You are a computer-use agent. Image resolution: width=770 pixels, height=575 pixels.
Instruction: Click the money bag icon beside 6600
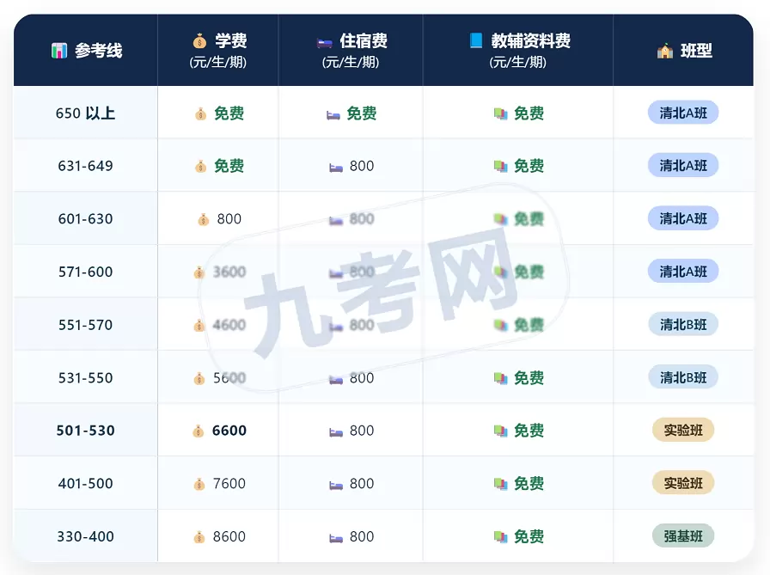tap(198, 431)
